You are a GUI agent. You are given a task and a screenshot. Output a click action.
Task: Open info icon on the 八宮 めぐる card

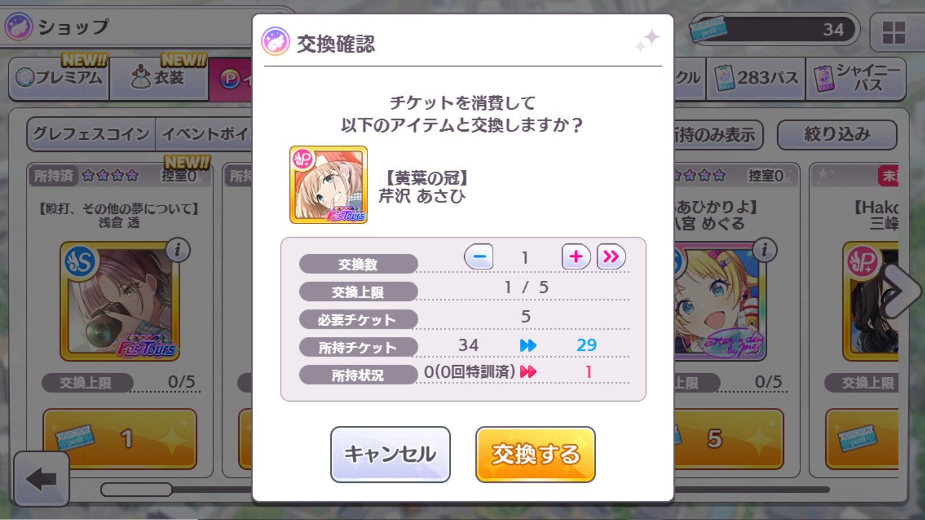coord(764,250)
